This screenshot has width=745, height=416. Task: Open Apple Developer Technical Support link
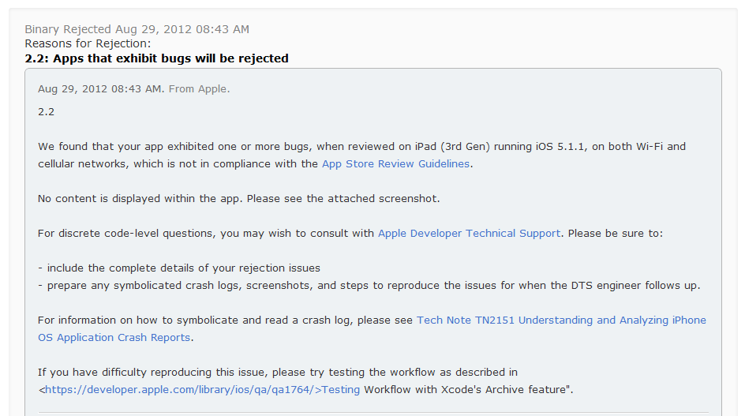point(469,234)
